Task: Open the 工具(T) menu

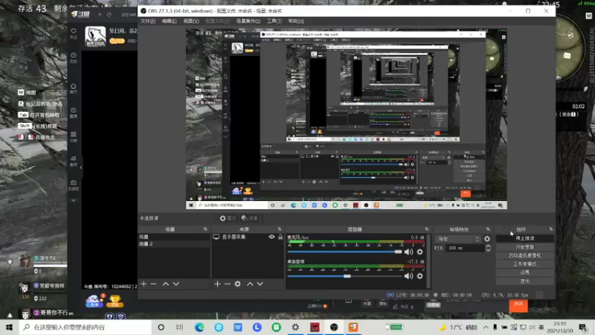Action: coord(274,21)
